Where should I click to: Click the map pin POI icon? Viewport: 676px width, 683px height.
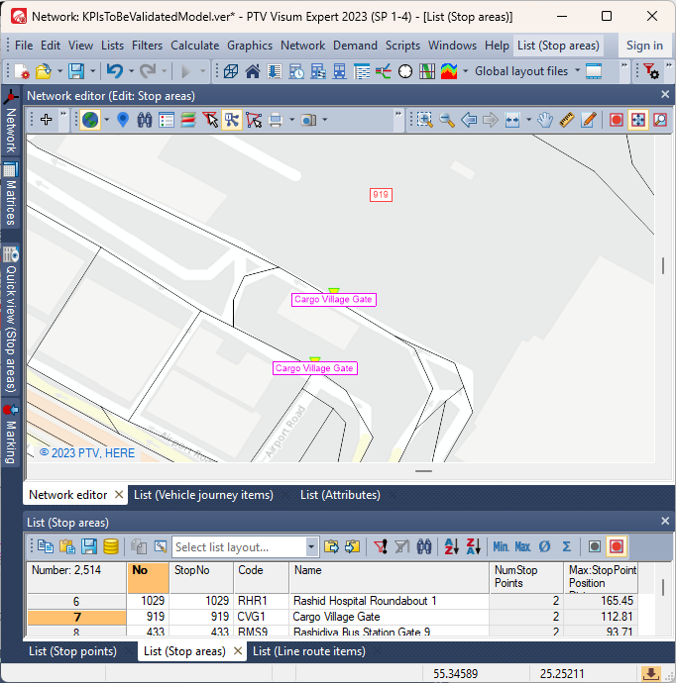pos(123,120)
